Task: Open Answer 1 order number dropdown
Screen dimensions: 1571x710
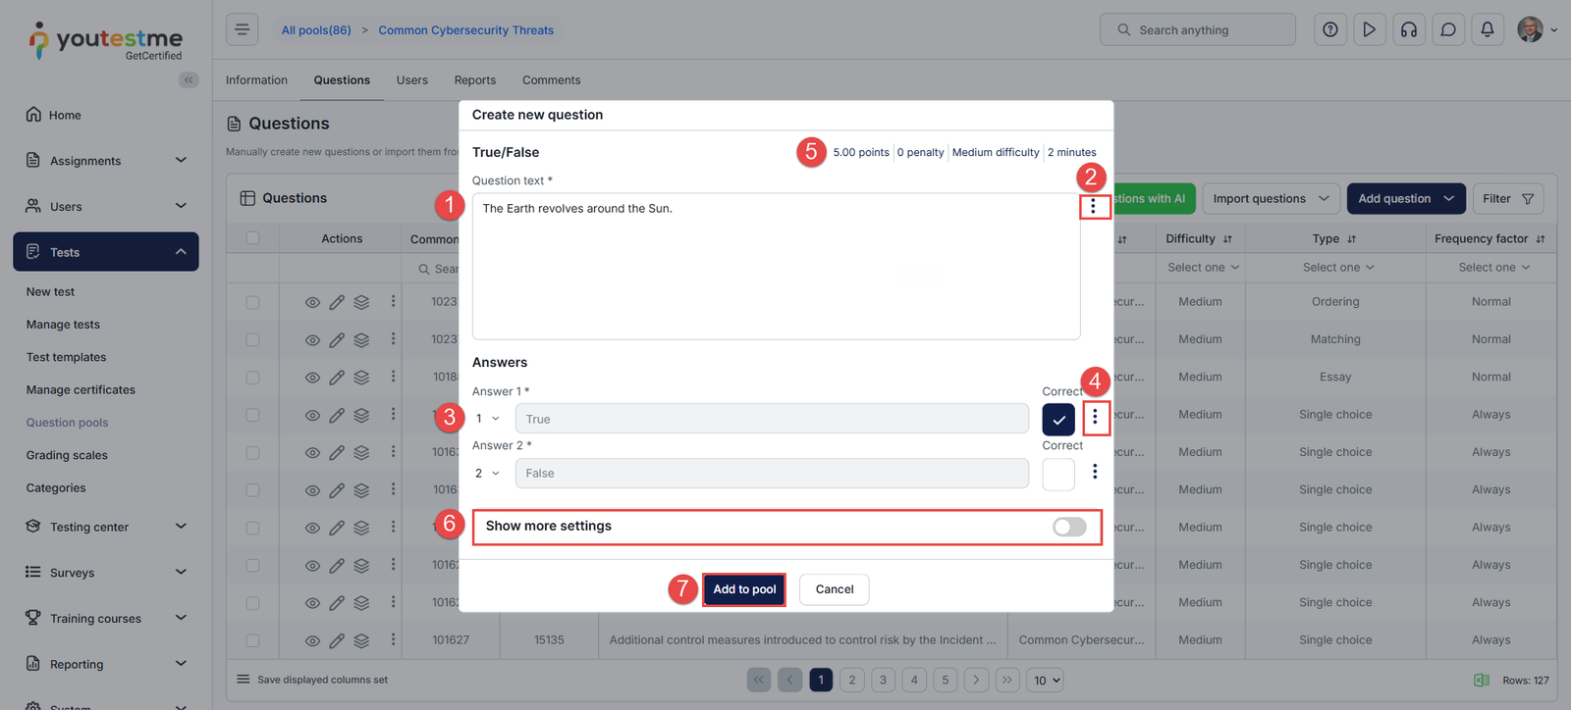Action: coord(488,419)
